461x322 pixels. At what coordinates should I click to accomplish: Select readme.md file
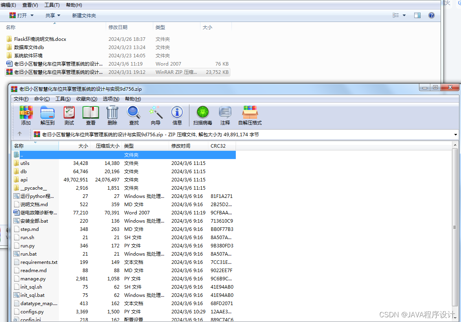click(x=124, y=270)
